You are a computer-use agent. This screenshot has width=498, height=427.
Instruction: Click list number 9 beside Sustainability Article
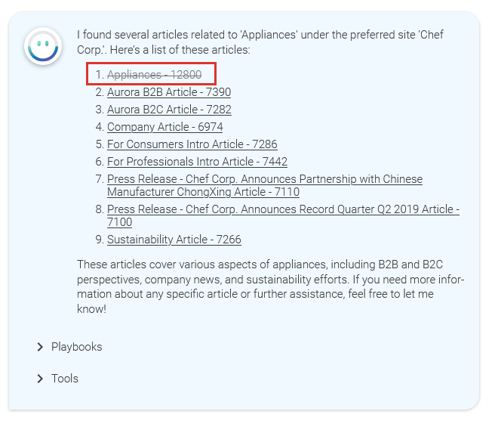(x=99, y=240)
